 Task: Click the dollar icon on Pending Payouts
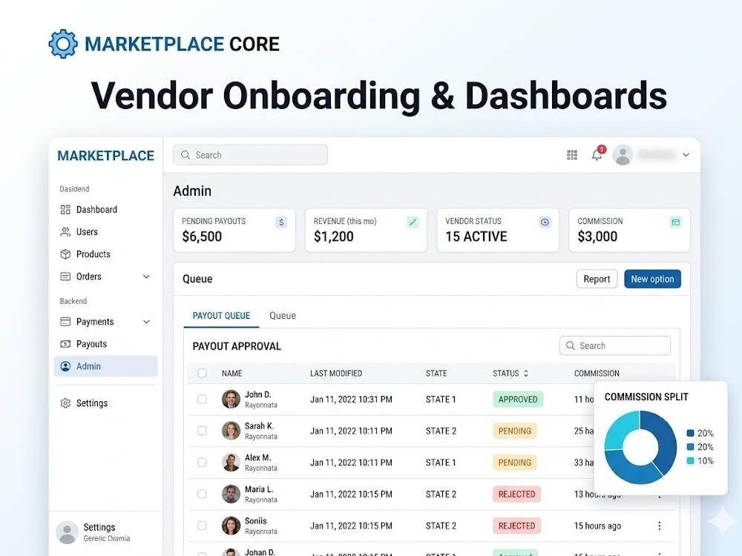281,222
